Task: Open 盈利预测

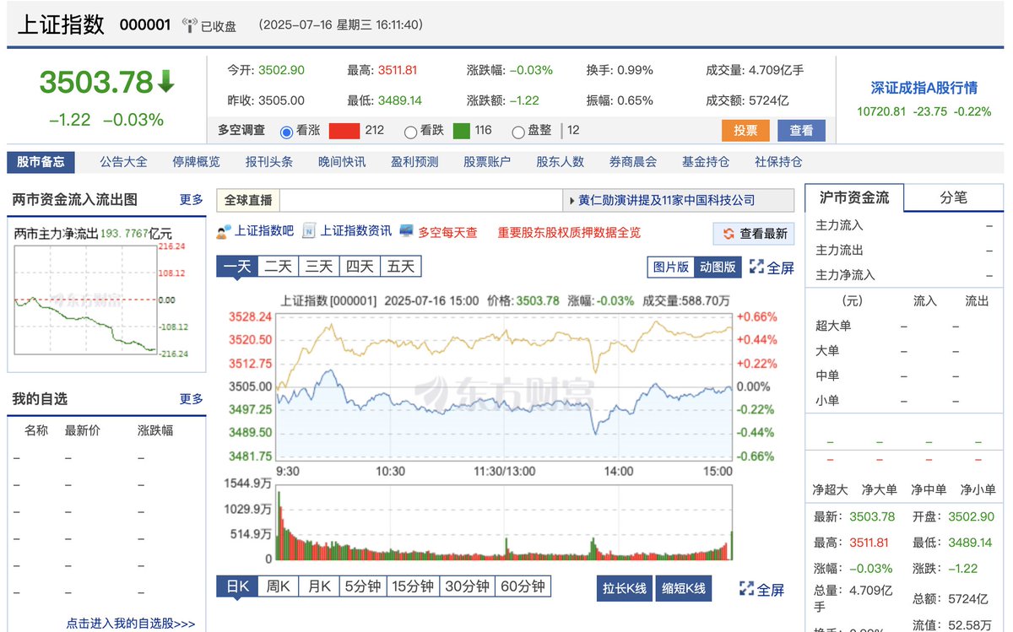Action: click(x=414, y=162)
